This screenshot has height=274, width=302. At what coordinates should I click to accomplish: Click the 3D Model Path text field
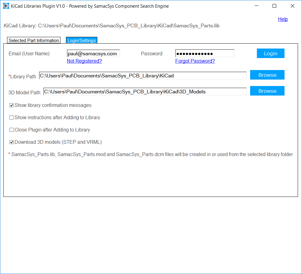145,92
